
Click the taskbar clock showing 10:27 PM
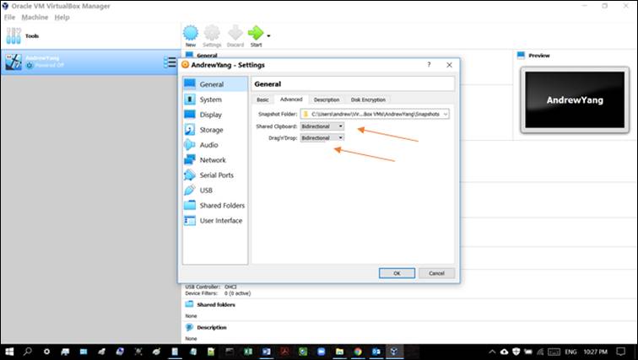click(595, 352)
